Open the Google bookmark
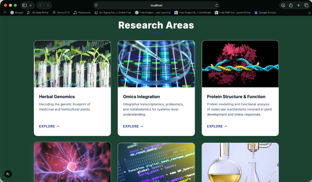312x182 pixels. (x=17, y=12)
